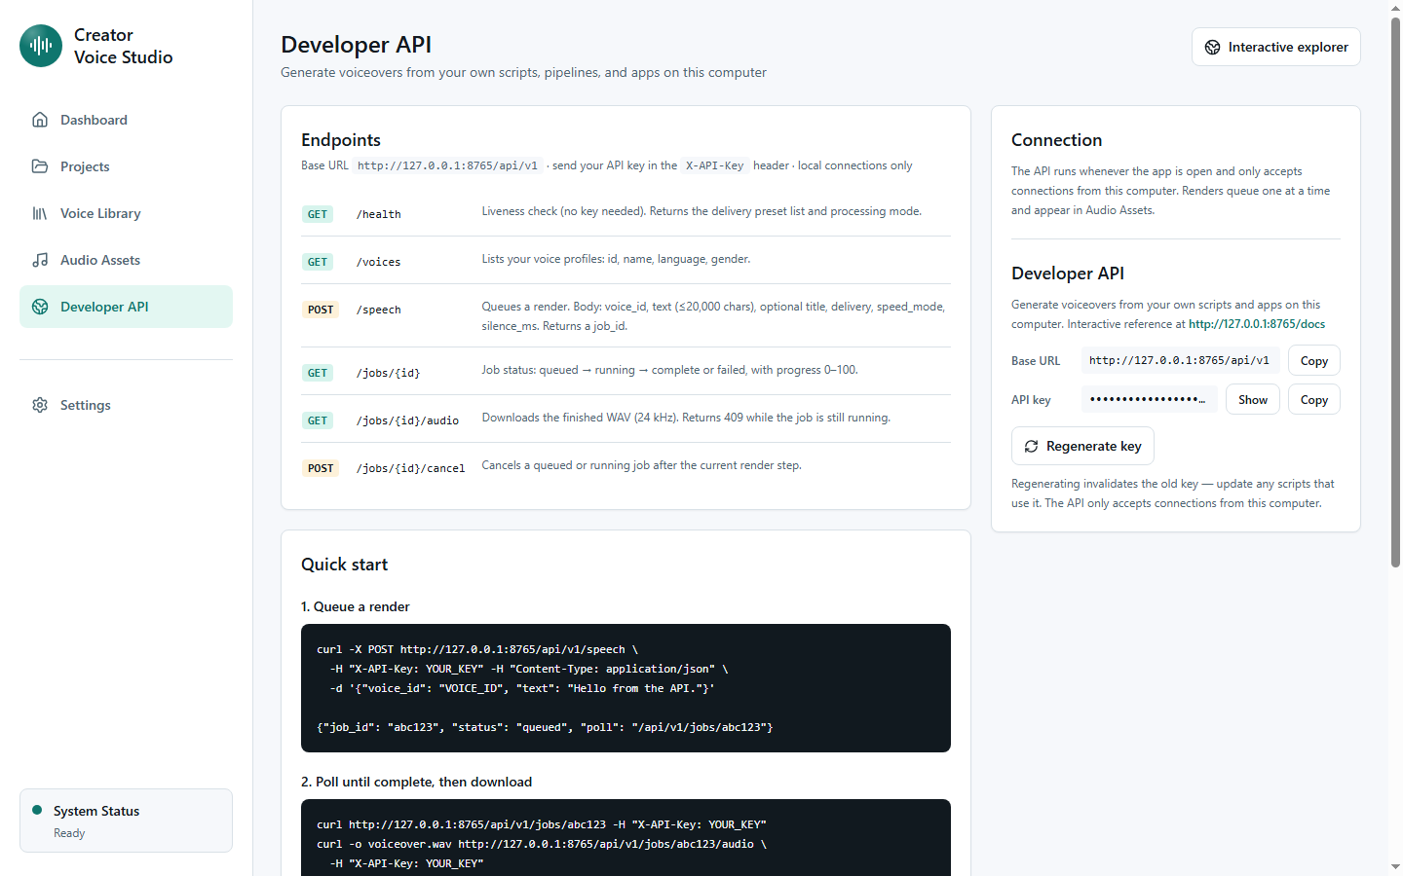Click the Projects folder icon
The width and height of the screenshot is (1403, 876).
click(40, 166)
